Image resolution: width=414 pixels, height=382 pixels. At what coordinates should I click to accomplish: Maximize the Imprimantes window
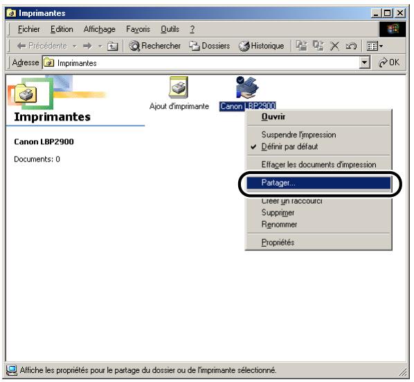point(387,13)
